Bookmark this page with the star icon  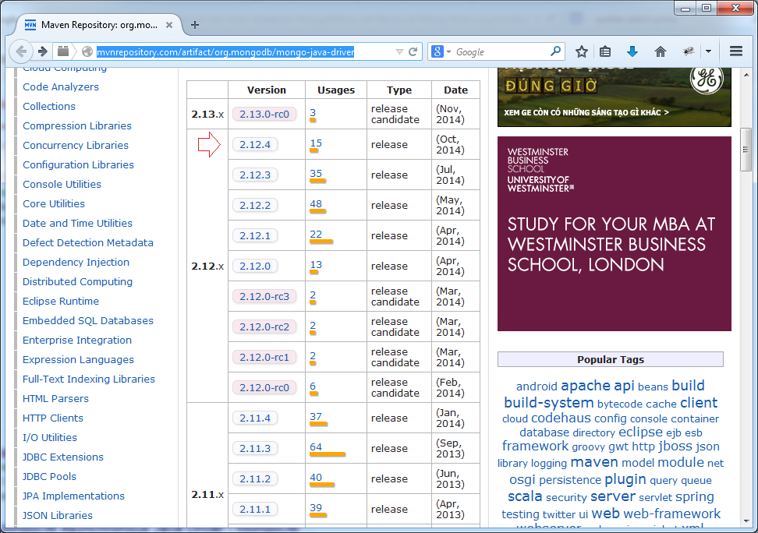click(x=582, y=51)
